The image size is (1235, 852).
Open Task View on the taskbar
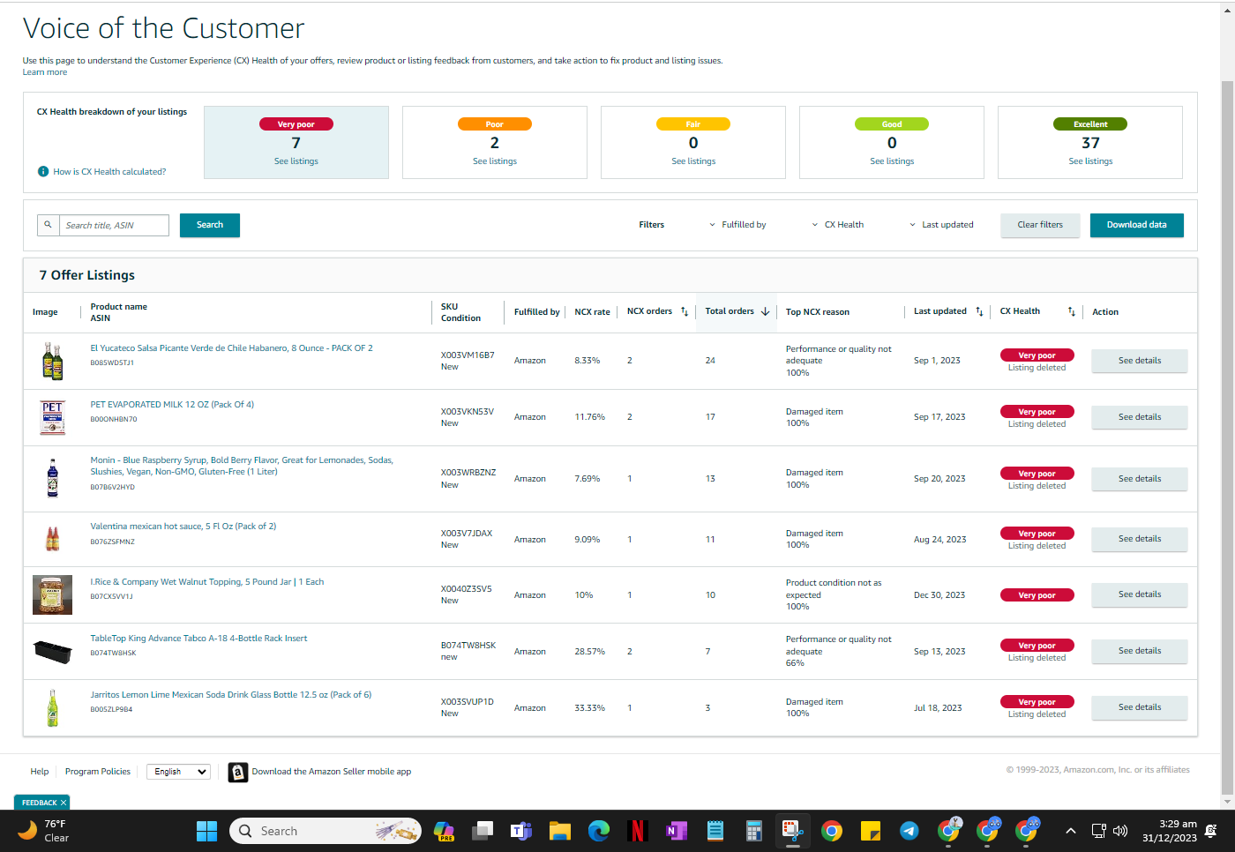[483, 831]
